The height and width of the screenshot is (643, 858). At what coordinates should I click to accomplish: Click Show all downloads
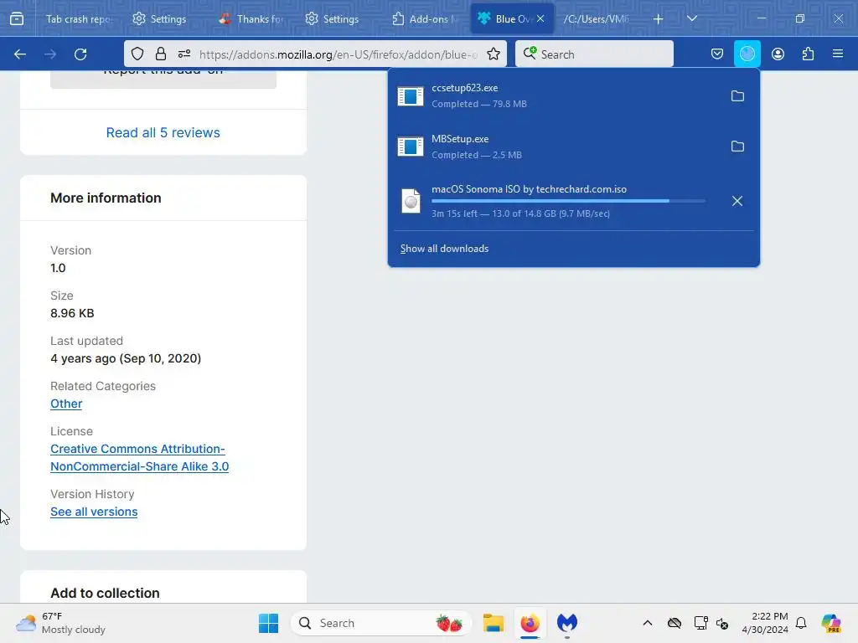(x=444, y=248)
